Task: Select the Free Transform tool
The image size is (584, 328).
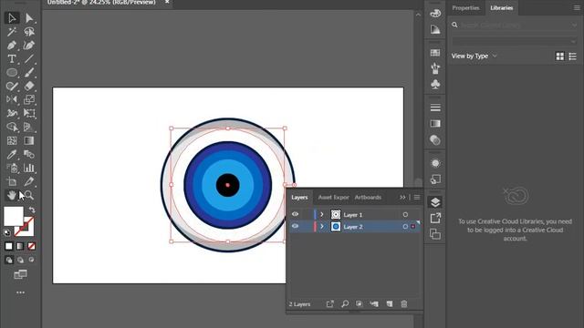Action: click(29, 113)
